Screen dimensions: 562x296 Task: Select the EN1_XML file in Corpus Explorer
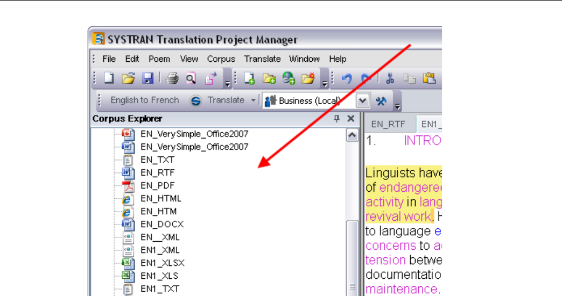pos(160,250)
